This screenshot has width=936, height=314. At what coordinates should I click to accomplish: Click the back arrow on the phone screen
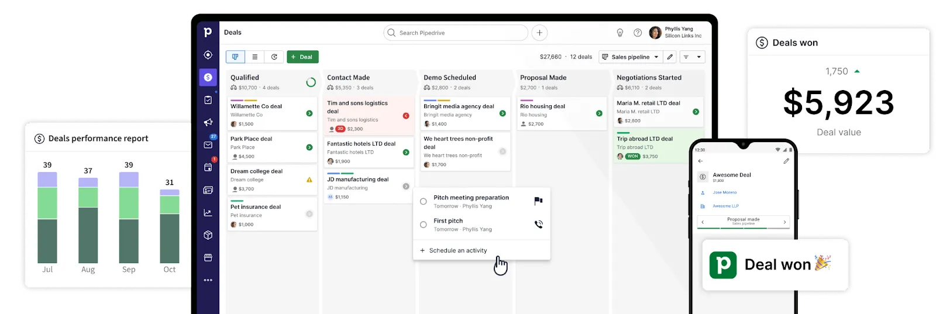(x=700, y=161)
